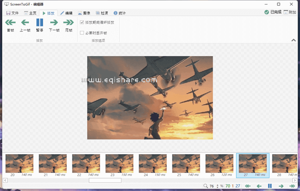The width and height of the screenshot is (300, 191).
Task: Select frame 24 thumbnail
Action: pyautogui.click(x=152, y=166)
